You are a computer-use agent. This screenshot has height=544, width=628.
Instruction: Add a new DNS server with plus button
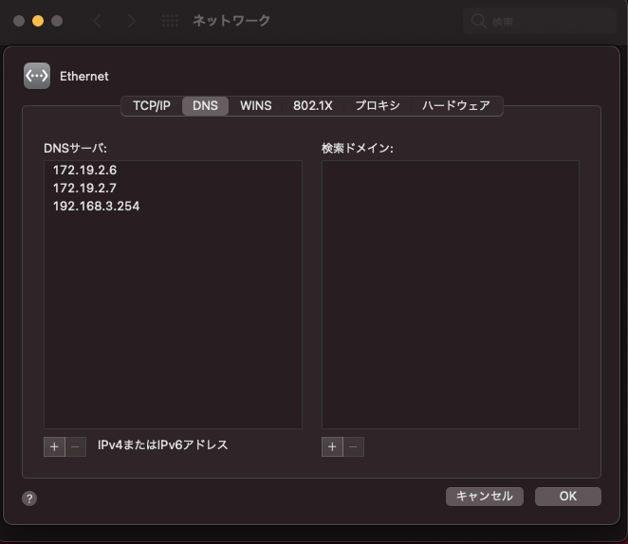coord(54,445)
